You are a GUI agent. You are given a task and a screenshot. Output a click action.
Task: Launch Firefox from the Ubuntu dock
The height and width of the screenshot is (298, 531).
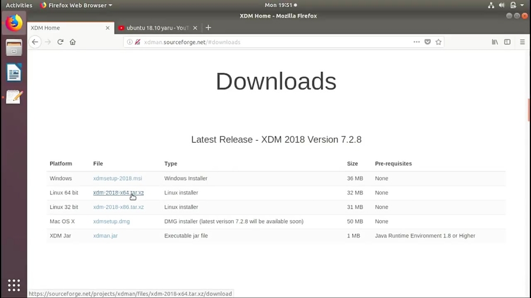[14, 23]
